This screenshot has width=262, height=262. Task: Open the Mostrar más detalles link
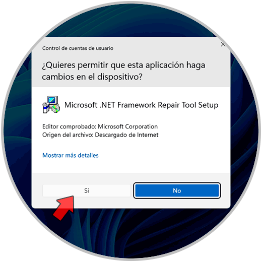(71, 155)
